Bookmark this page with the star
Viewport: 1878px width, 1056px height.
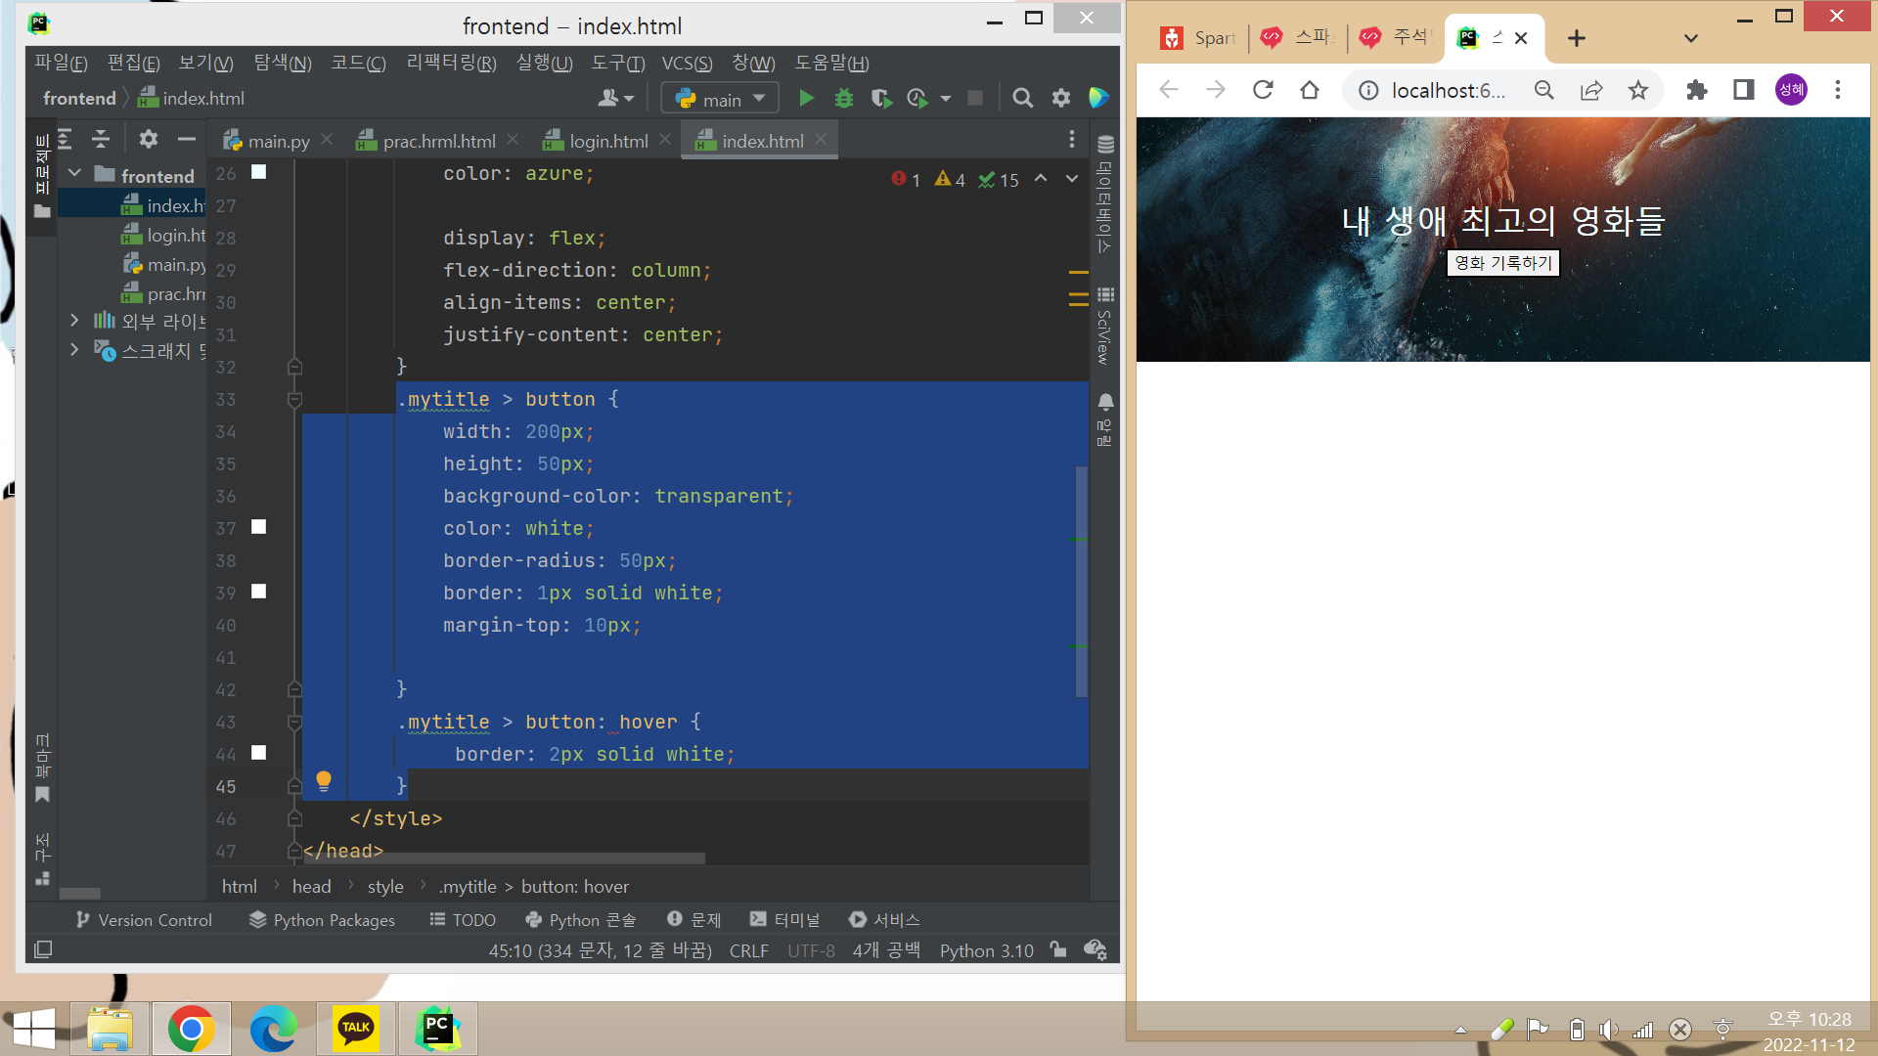(x=1638, y=90)
